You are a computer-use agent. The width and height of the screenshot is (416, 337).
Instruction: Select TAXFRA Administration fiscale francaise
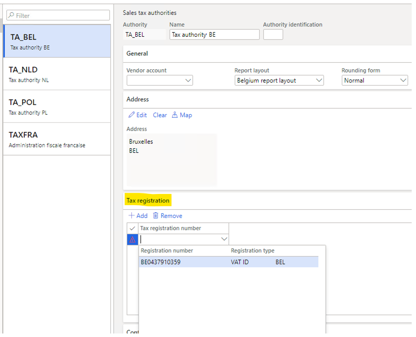[57, 139]
